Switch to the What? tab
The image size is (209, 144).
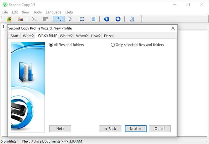click(x=28, y=36)
